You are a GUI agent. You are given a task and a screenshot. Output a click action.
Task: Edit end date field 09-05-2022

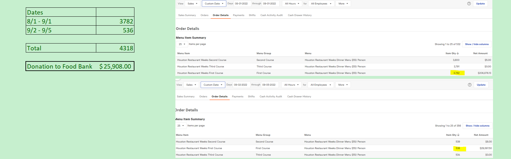click(269, 85)
